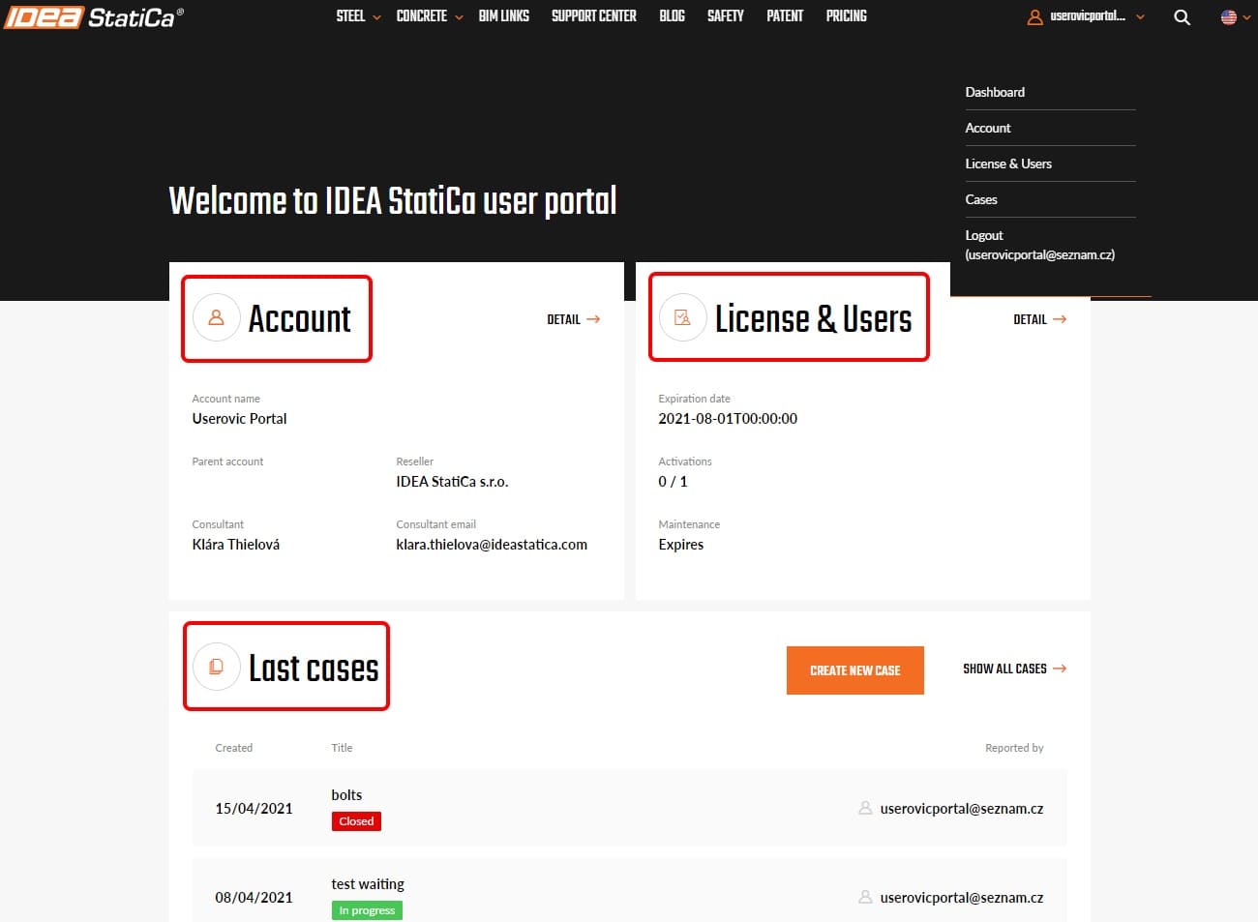Click reporter email in bolts row
The image size is (1258, 922).
click(962, 809)
